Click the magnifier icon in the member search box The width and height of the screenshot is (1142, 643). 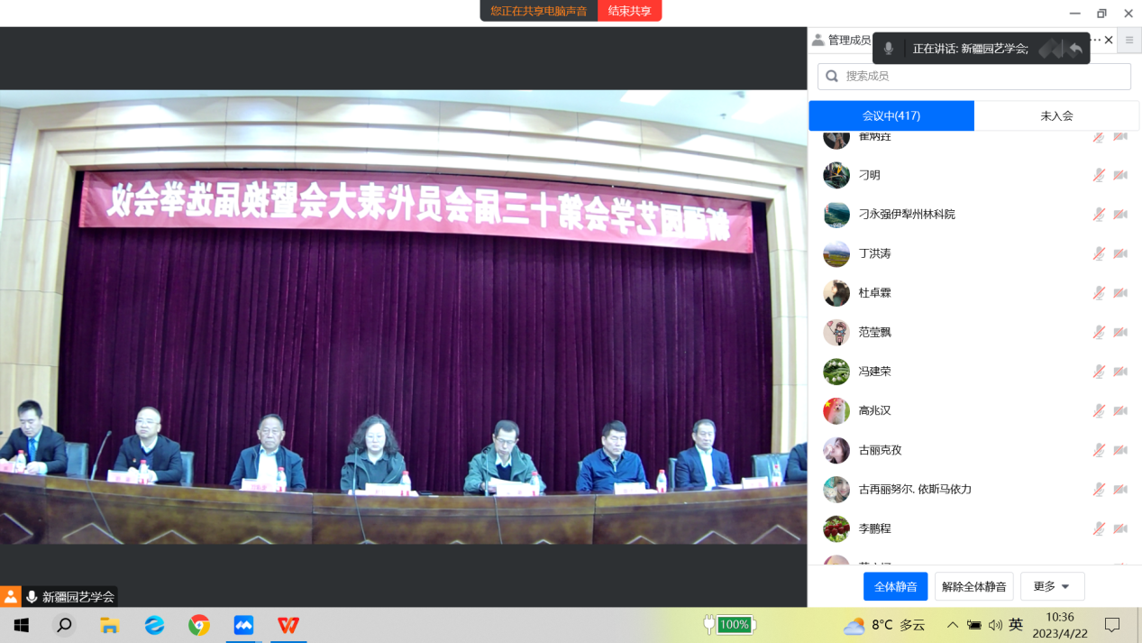coord(832,77)
